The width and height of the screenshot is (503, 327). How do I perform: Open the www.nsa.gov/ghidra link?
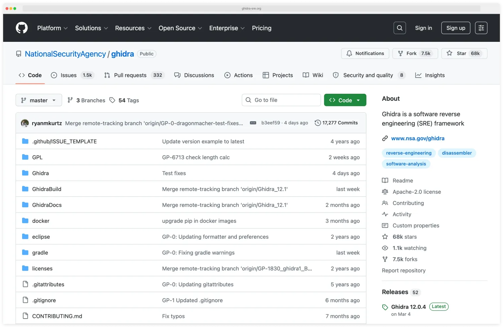coord(418,138)
